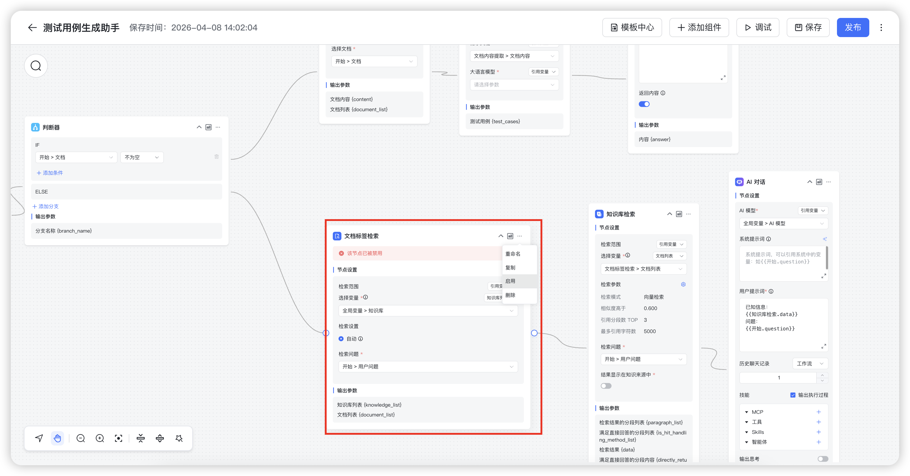This screenshot has width=910, height=476.
Task: Open the 文档标签检索 > 文档列表 dropdown
Action: [x=643, y=269]
